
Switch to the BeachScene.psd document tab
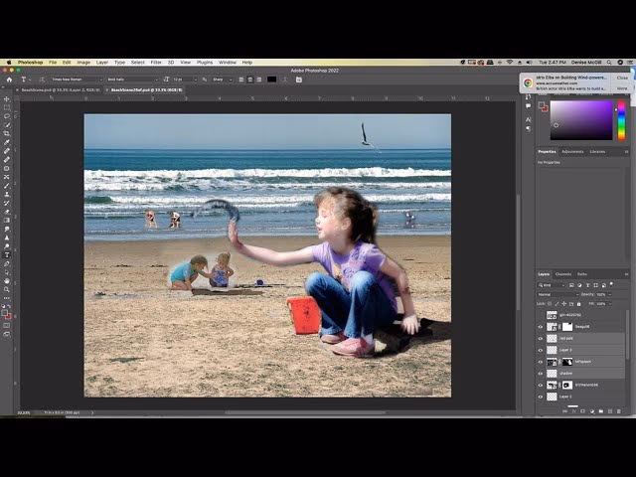pyautogui.click(x=55, y=89)
